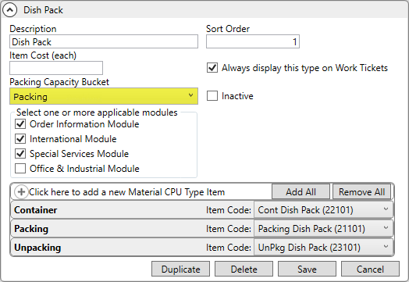Uncheck Order Information Module

click(20, 124)
